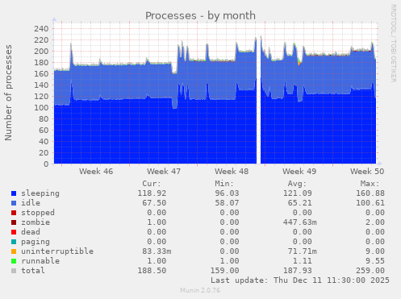Click total minimum value 159.00
Viewport: 401px width, 299px height.
click(224, 271)
